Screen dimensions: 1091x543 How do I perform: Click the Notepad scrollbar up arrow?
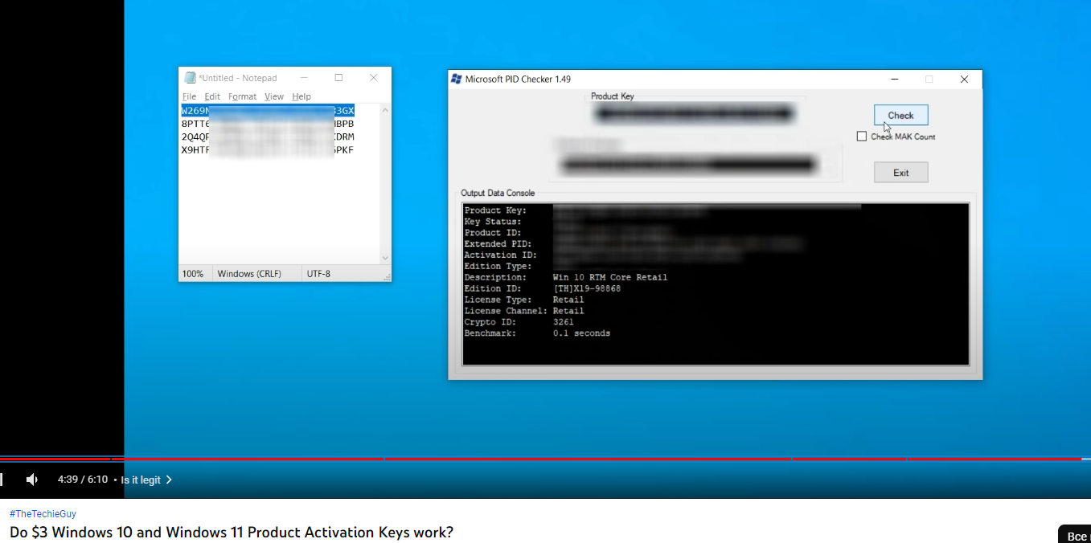(x=385, y=110)
